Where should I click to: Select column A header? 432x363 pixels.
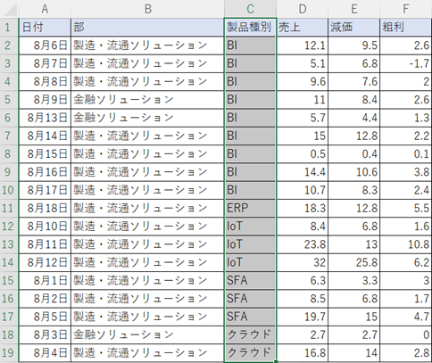[45, 9]
